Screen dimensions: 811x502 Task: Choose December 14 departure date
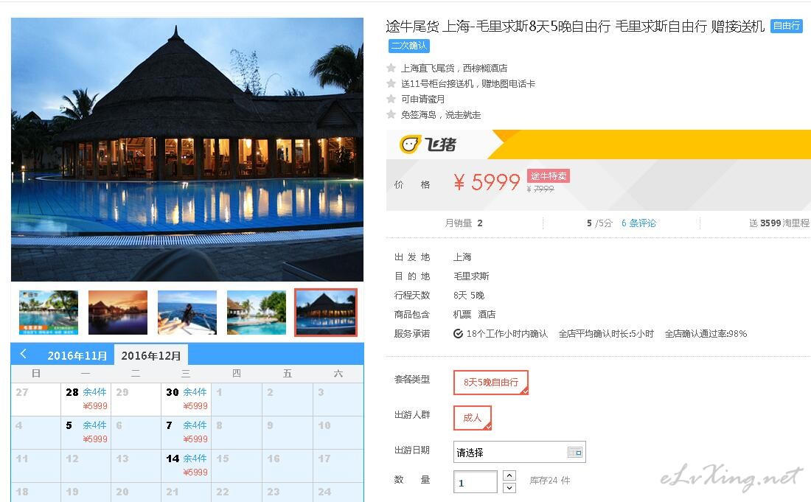[x=187, y=465]
